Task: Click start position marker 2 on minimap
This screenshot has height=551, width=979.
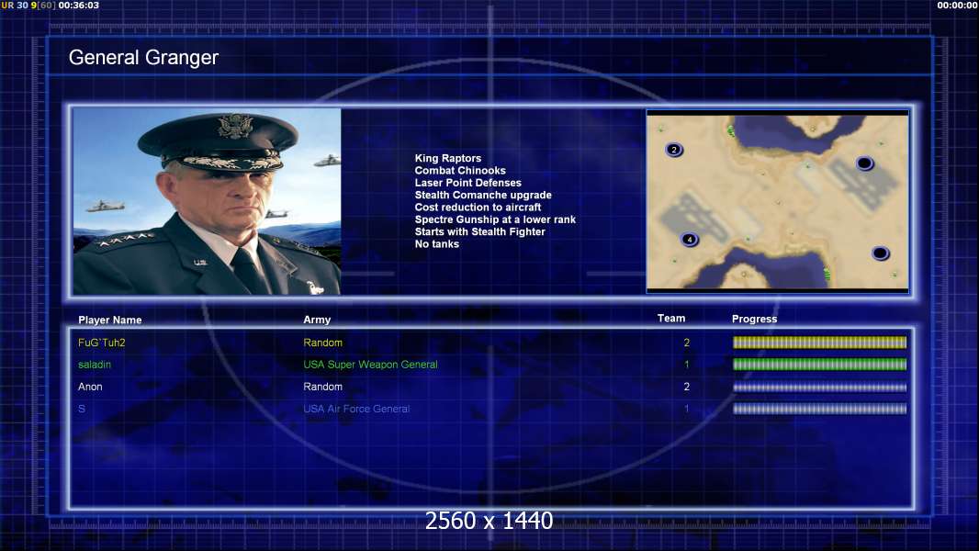Action: [674, 150]
